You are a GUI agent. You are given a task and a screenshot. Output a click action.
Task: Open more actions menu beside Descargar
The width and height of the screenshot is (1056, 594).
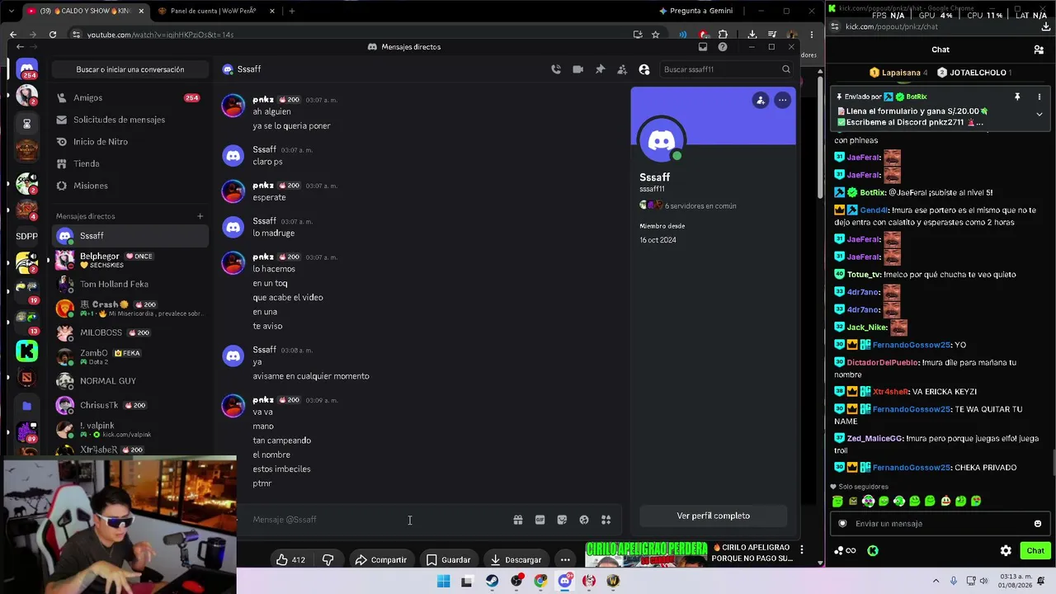[x=565, y=560]
